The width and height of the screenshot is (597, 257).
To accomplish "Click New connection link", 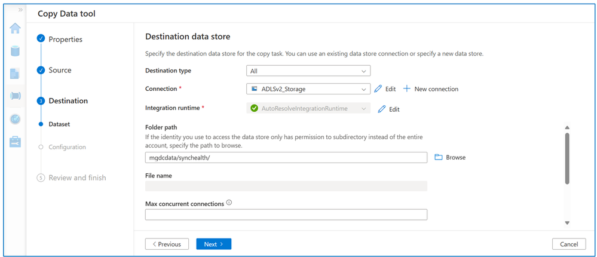I will [436, 88].
